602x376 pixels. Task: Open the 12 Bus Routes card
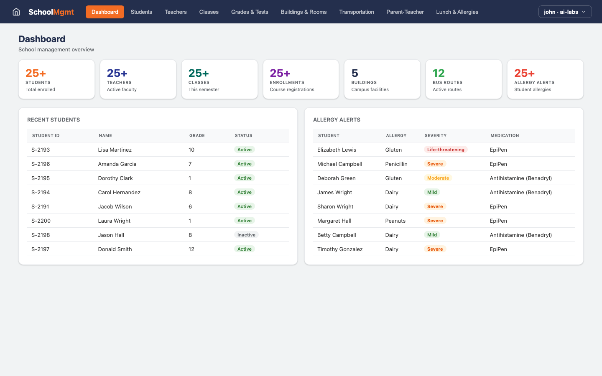tap(464, 79)
